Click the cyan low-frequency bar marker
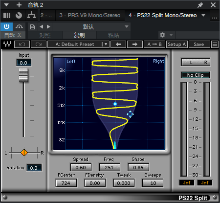This screenshot has width=220, height=203. point(115,145)
